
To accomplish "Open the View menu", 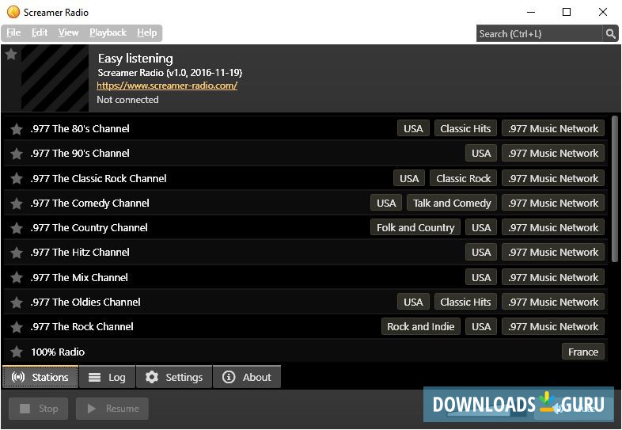I will pyautogui.click(x=68, y=32).
